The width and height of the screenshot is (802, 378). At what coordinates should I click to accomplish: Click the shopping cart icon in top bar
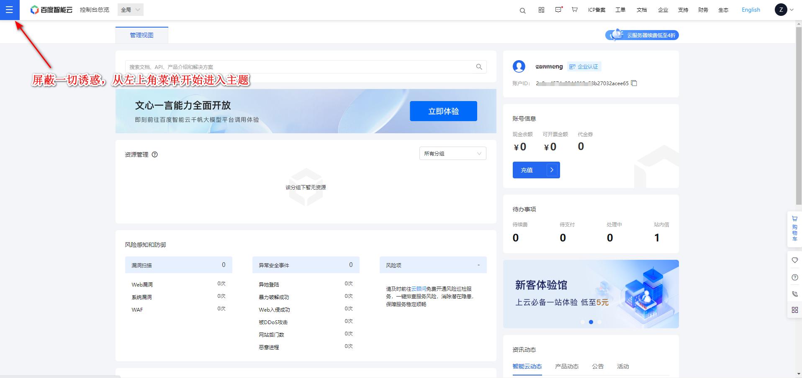click(575, 10)
